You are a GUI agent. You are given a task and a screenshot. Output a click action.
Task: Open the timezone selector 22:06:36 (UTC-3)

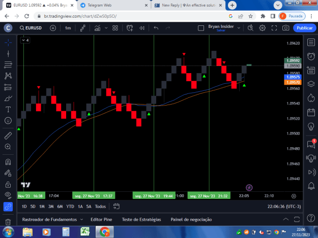click(284, 207)
